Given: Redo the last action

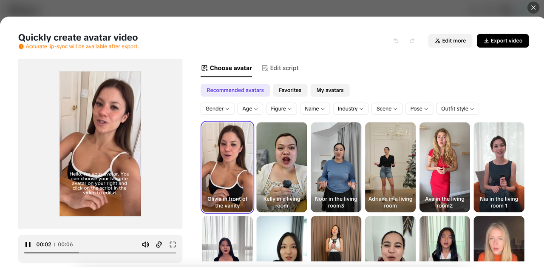Looking at the screenshot, I should click(412, 41).
